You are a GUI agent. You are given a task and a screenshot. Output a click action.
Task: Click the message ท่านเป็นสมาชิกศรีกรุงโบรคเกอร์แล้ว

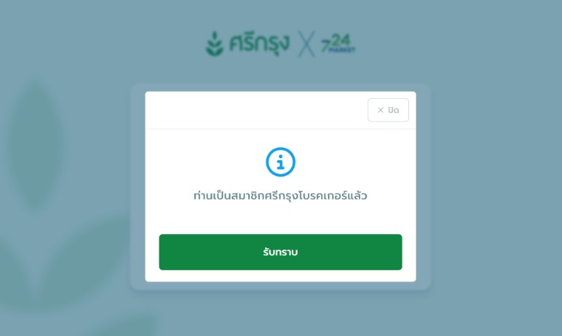[x=281, y=196]
